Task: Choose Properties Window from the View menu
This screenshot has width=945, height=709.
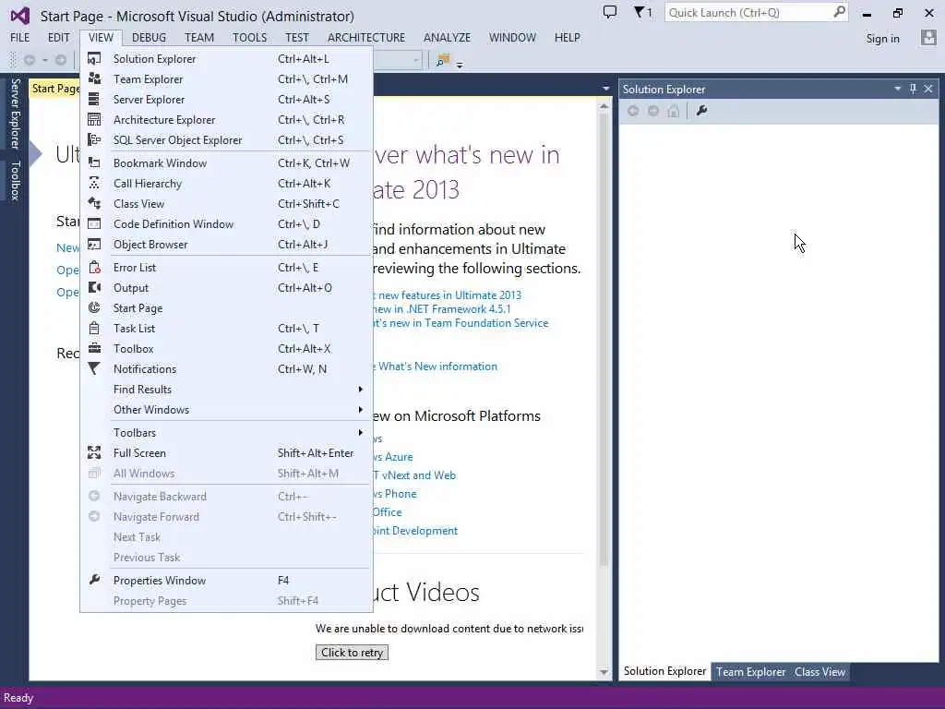Action: [x=226, y=580]
